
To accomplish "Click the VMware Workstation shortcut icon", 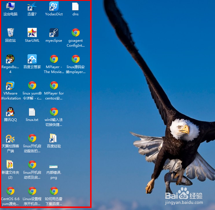I will point(10,85).
